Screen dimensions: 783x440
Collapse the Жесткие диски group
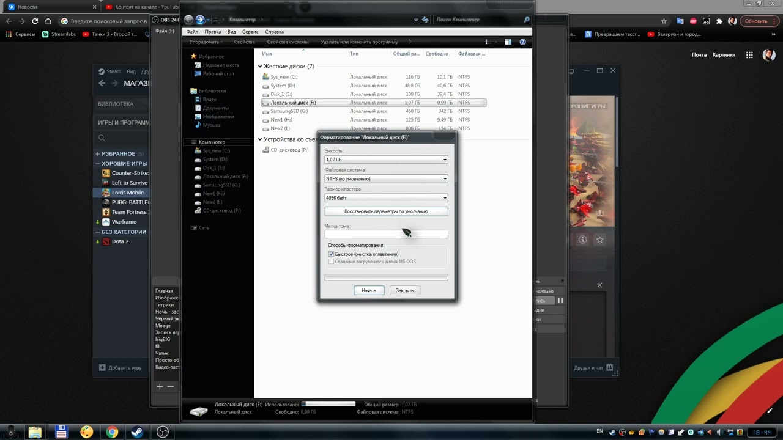260,66
